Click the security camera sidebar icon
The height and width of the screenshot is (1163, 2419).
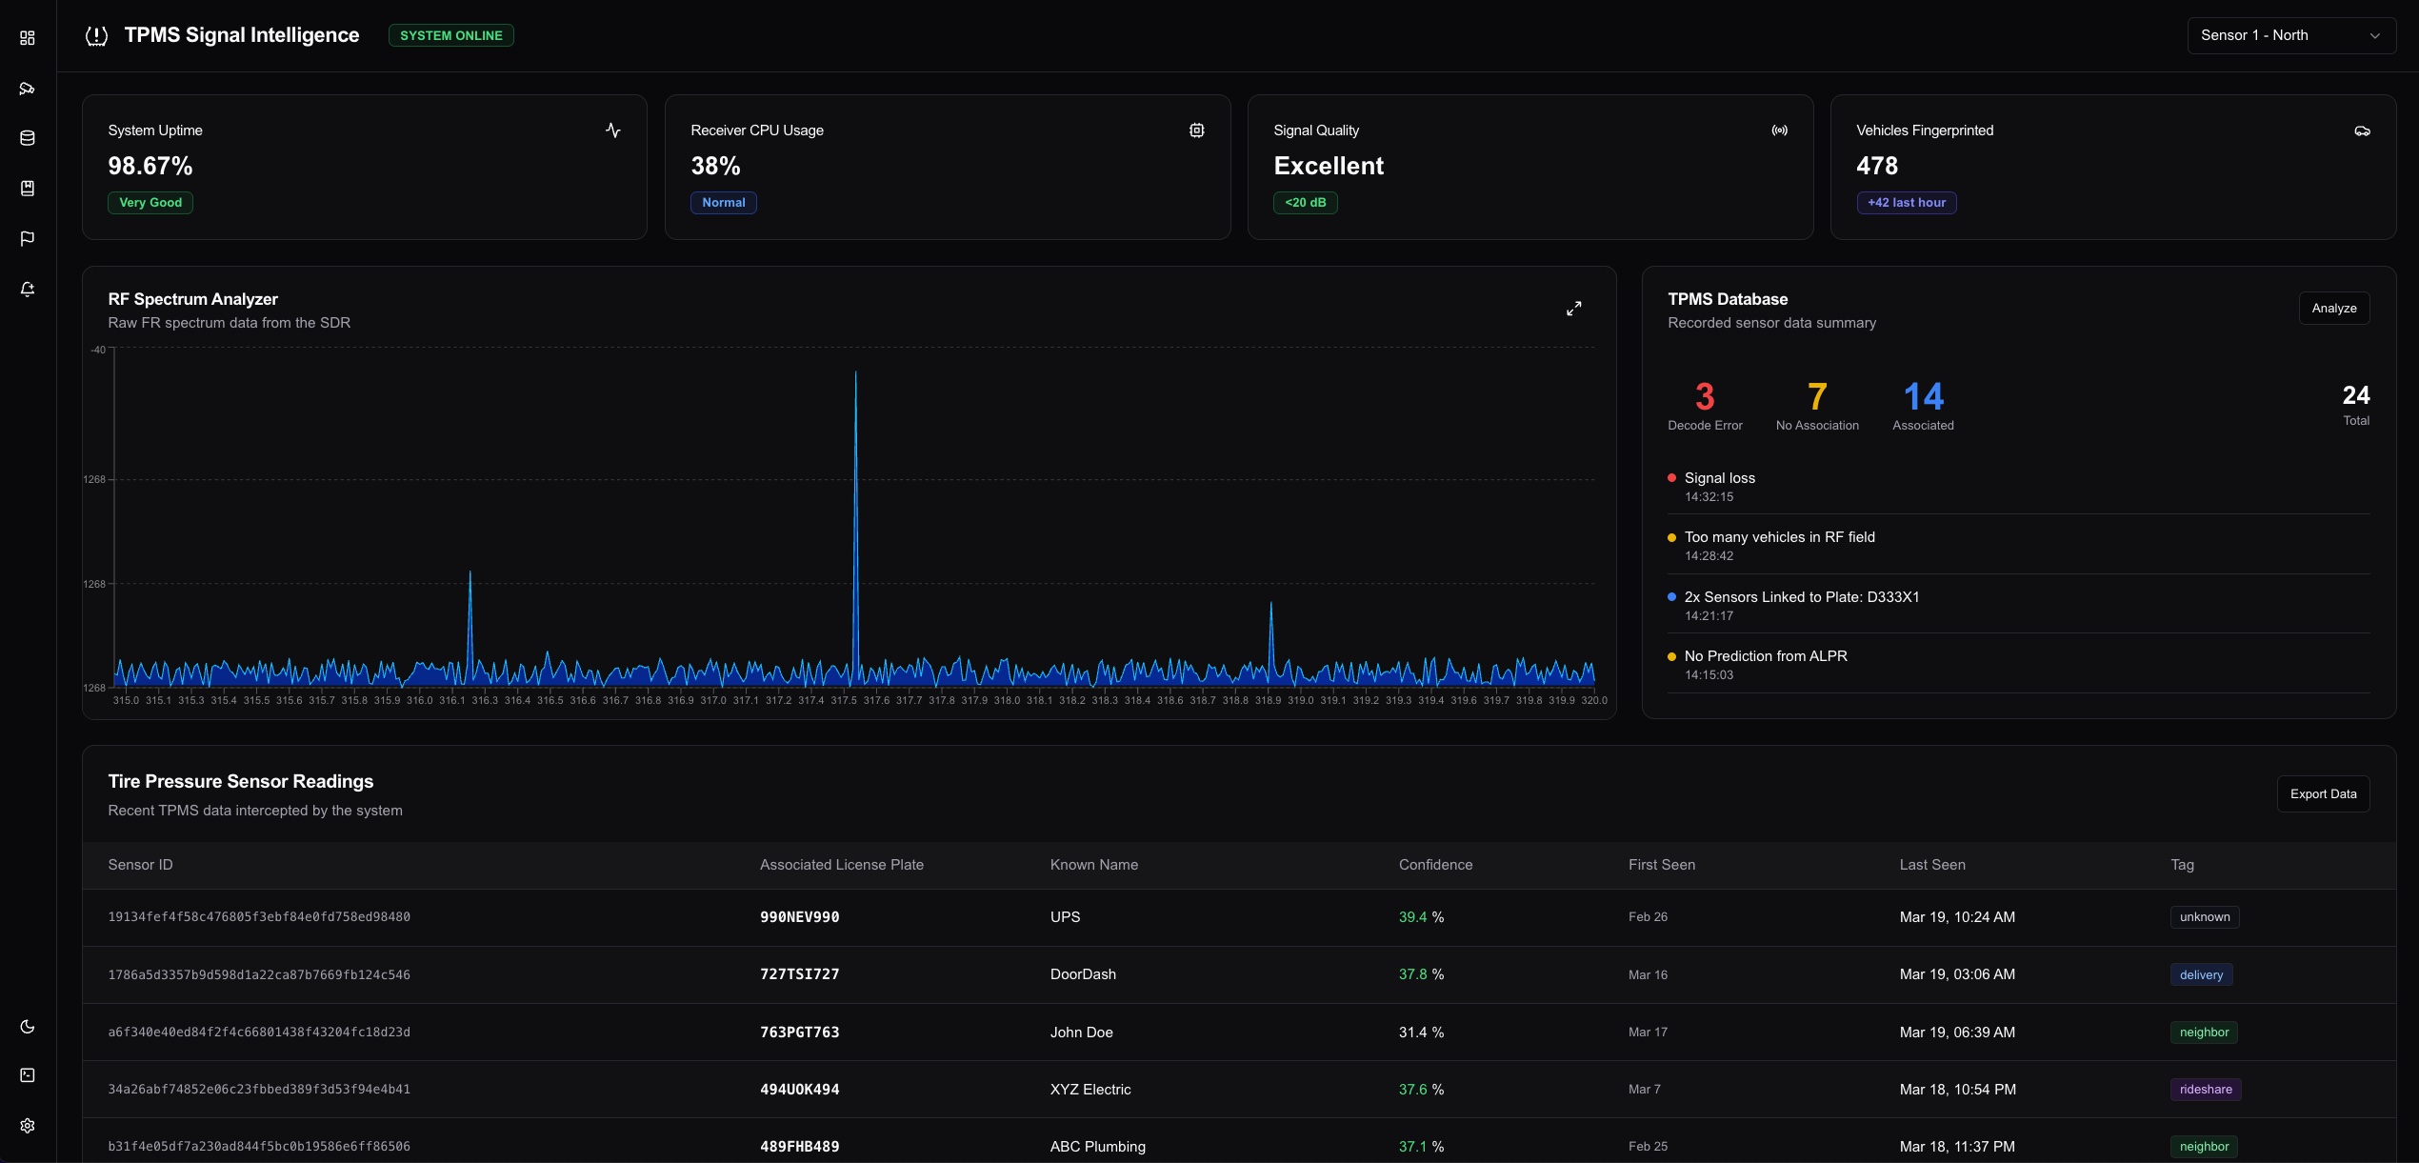(x=28, y=89)
